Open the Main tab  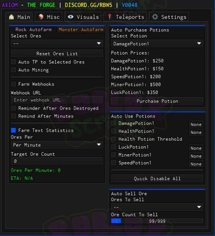tap(20, 17)
